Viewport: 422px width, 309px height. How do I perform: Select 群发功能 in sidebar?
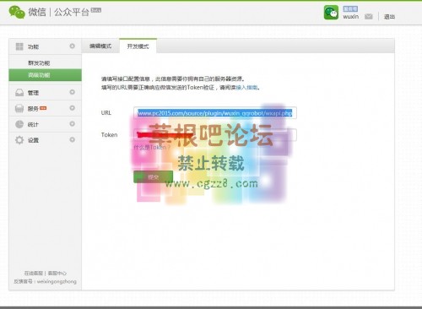(x=39, y=63)
